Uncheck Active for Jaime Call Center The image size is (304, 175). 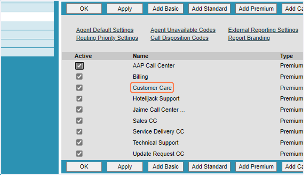point(79,110)
